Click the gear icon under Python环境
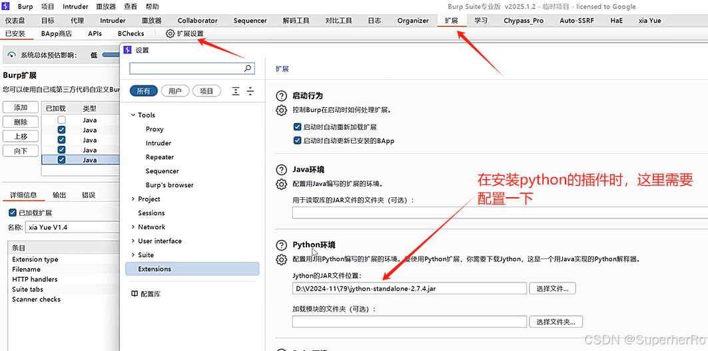 tap(281, 259)
